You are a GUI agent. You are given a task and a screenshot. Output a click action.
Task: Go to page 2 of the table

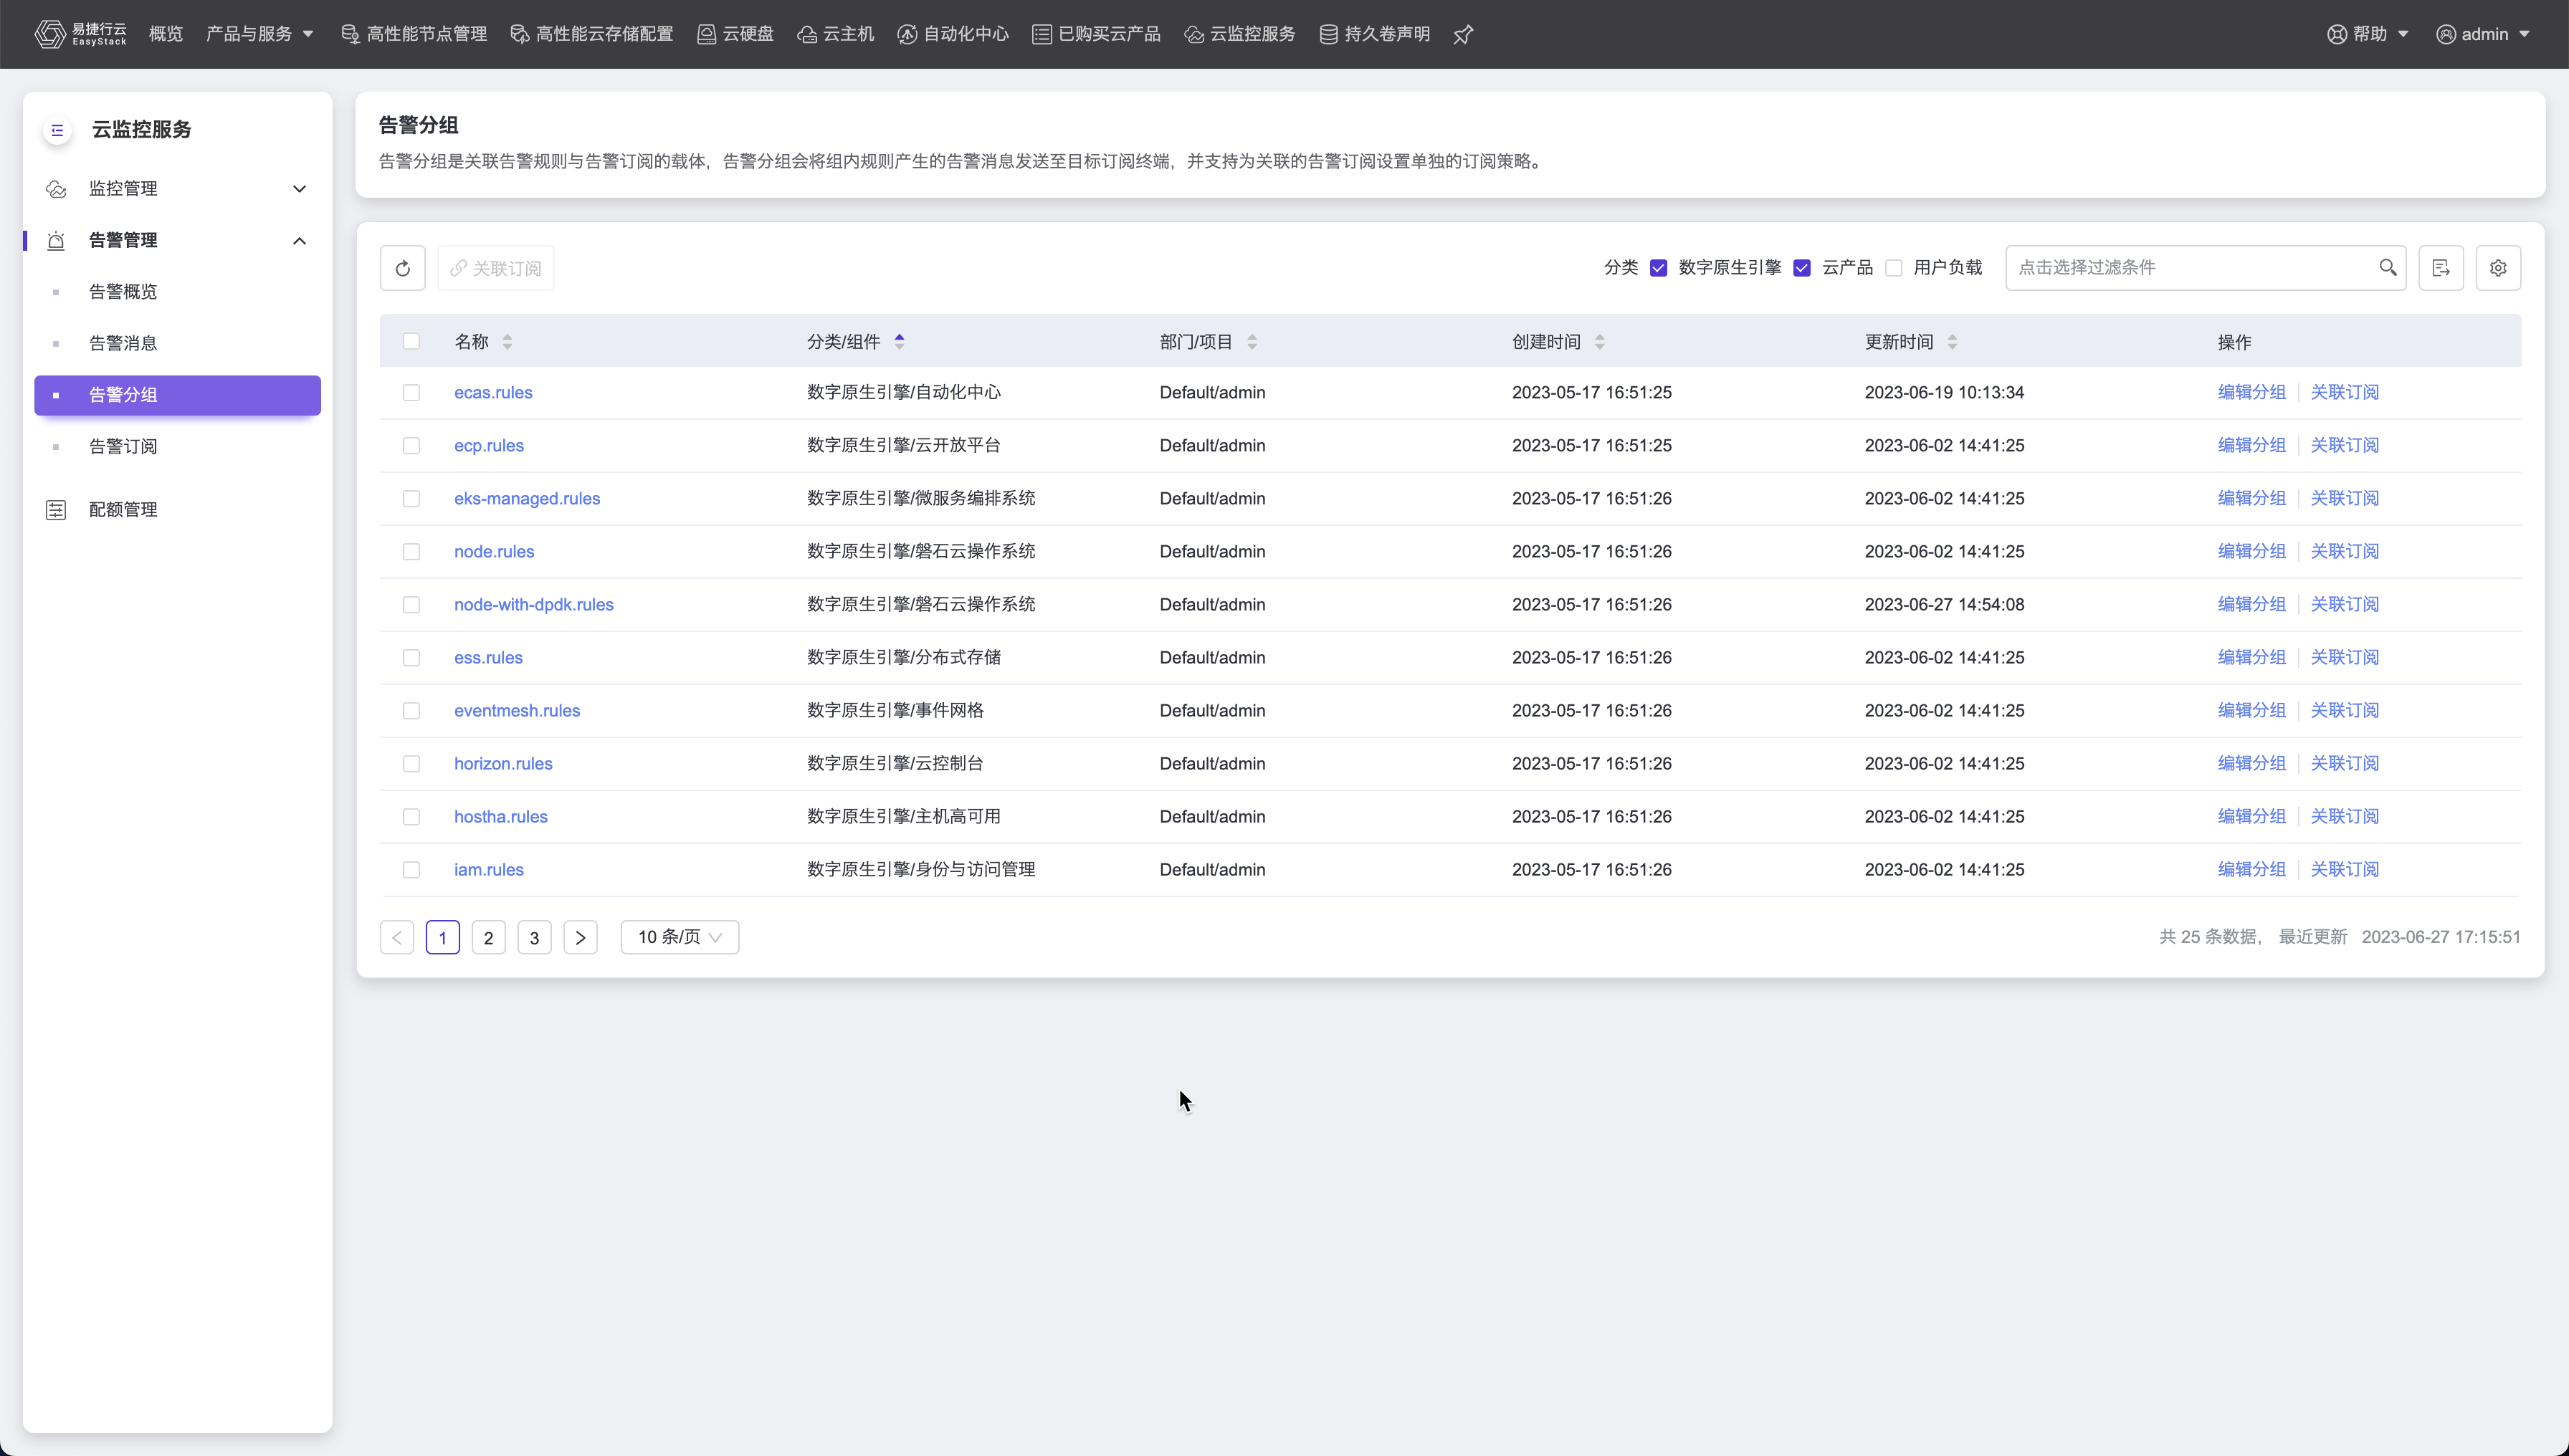pos(488,938)
